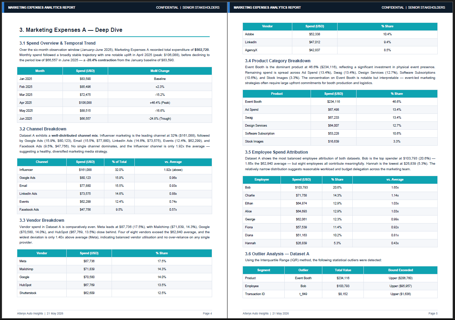Select the '$72,475' spend cell
Image resolution: width=455 pixels, height=320 pixels.
coord(85,95)
